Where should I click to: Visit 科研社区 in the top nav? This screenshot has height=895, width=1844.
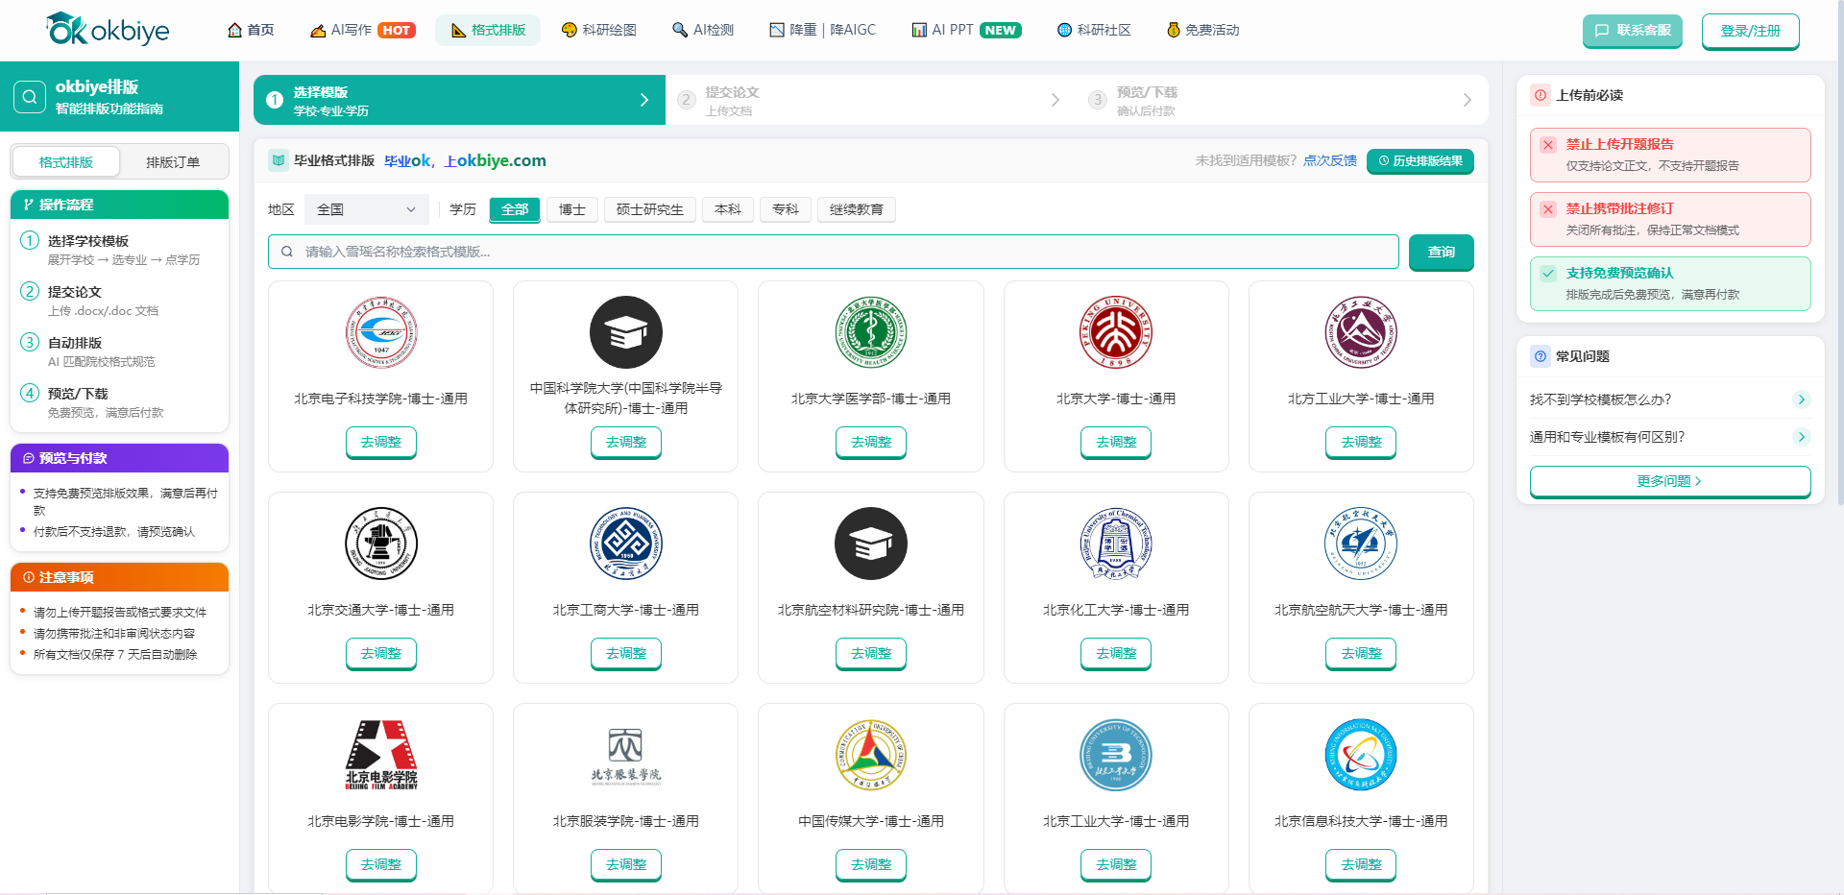pyautogui.click(x=1094, y=30)
